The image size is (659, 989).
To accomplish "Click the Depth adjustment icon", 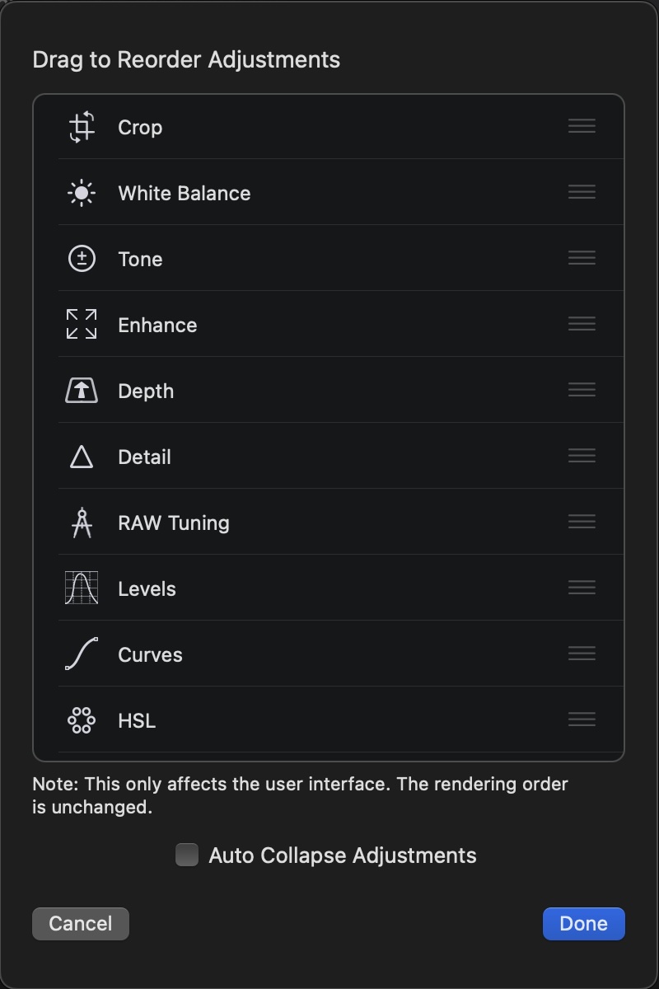I will click(82, 391).
